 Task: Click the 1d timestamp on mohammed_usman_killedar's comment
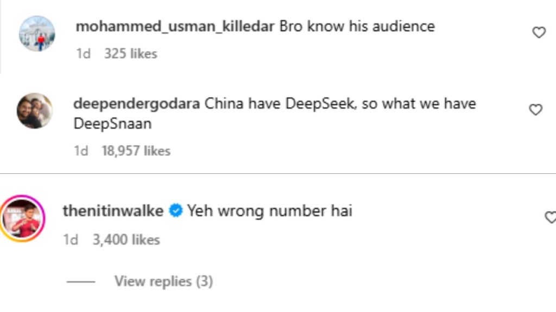pos(83,54)
